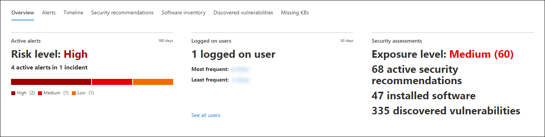This screenshot has height=137, width=545.
Task: Open 4 active alerts in 1 incident
Action: [x=49, y=68]
